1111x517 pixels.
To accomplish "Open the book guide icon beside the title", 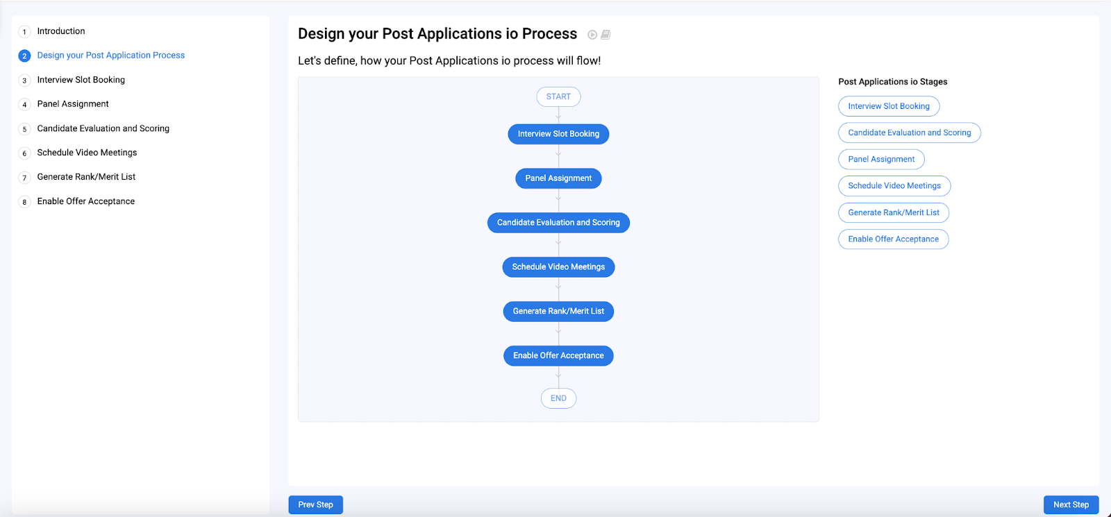I will pos(605,35).
